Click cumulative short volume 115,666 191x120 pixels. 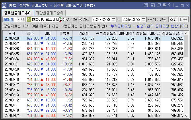pyautogui.click(x=111, y=69)
